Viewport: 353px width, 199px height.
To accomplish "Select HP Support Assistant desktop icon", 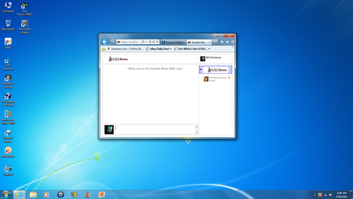I will tap(8, 99).
